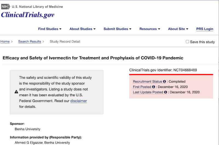
Task: Open the ClinicalTrials.gov logo homepage
Action: pos(28,15)
